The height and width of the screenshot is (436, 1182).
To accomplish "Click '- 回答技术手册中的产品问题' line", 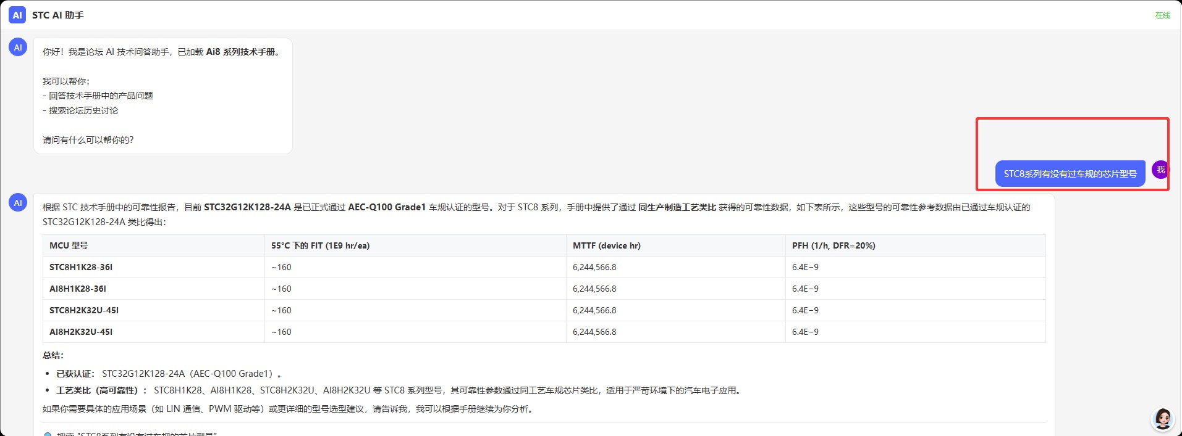I will point(98,96).
